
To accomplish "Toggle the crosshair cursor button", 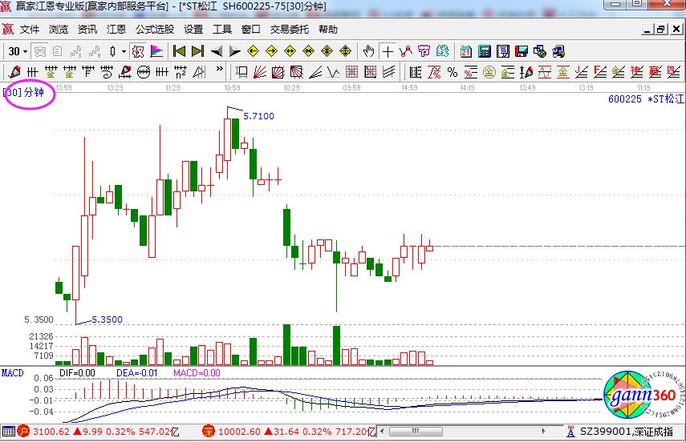I will click(x=388, y=51).
